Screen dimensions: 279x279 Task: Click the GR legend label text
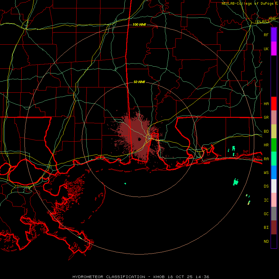(x=266, y=117)
